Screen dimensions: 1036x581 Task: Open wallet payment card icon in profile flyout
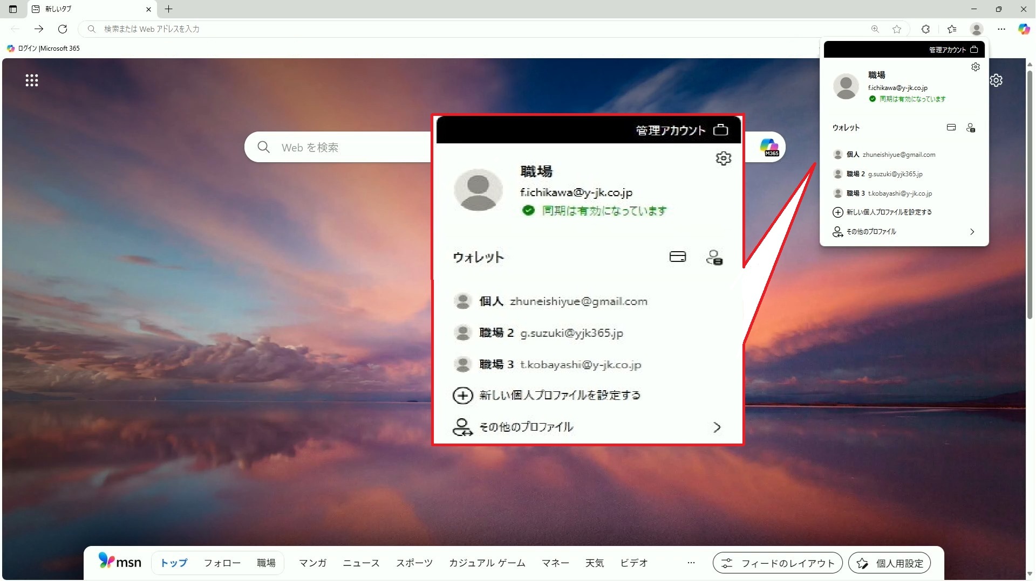951,128
